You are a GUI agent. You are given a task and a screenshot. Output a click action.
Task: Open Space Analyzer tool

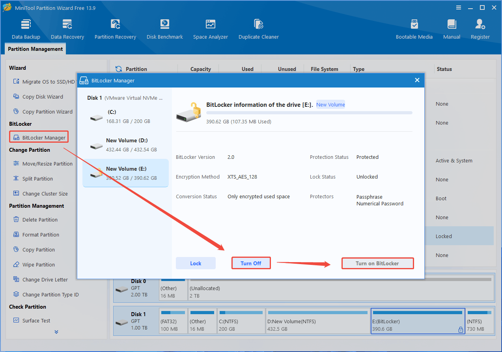(x=211, y=29)
